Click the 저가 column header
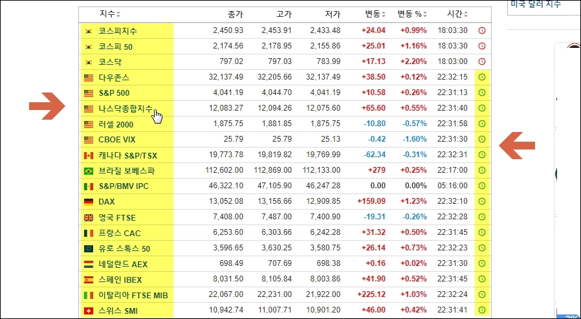Image resolution: width=581 pixels, height=319 pixels. (333, 14)
